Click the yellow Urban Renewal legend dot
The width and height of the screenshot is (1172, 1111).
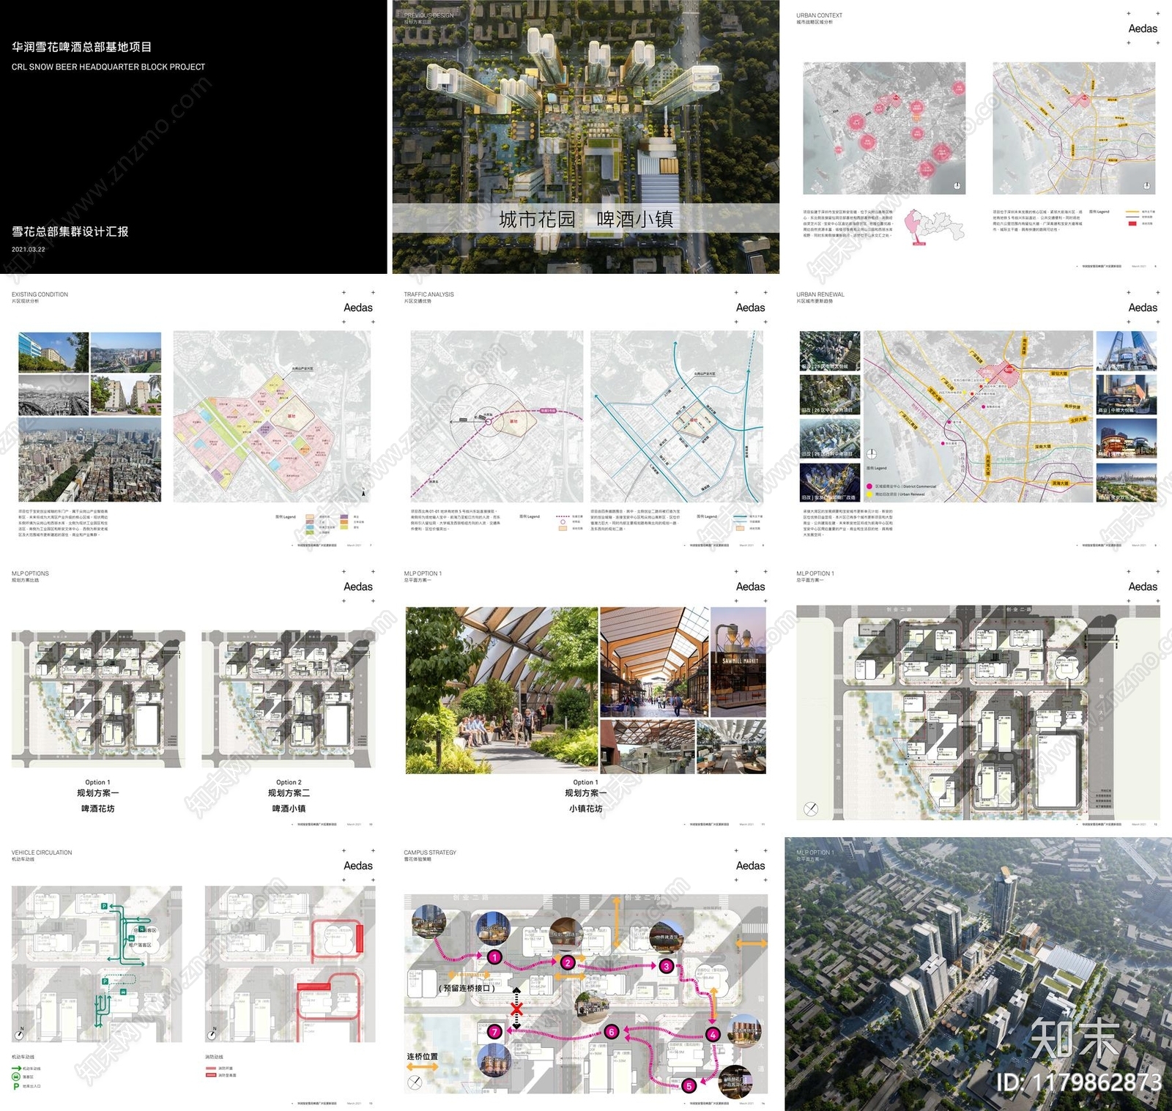coord(869,494)
